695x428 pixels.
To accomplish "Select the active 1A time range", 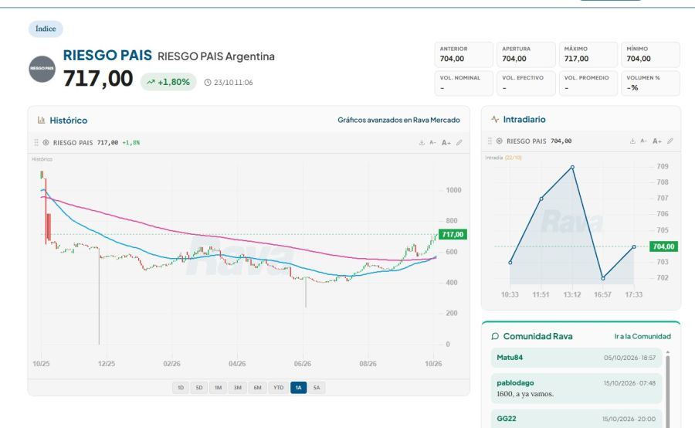I will tap(299, 388).
